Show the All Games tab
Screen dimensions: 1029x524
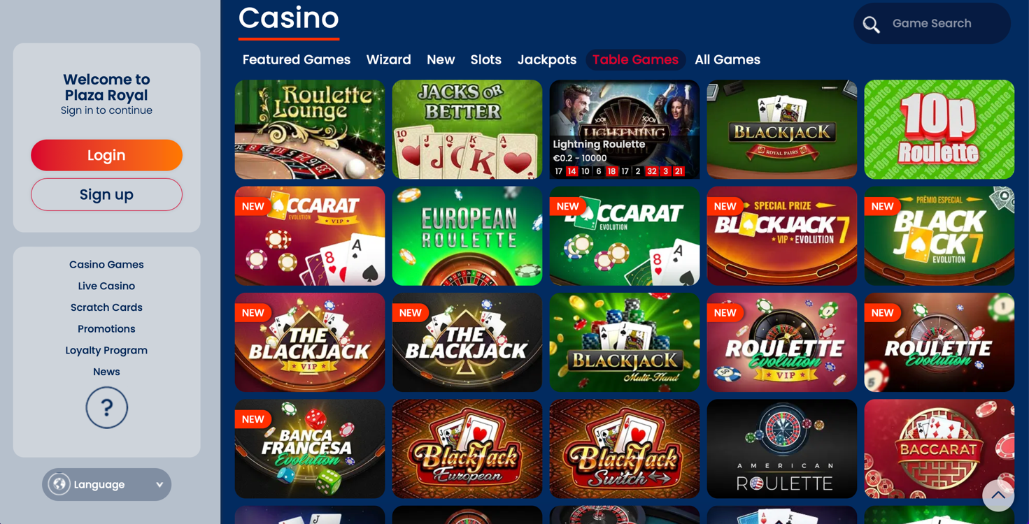click(x=728, y=60)
